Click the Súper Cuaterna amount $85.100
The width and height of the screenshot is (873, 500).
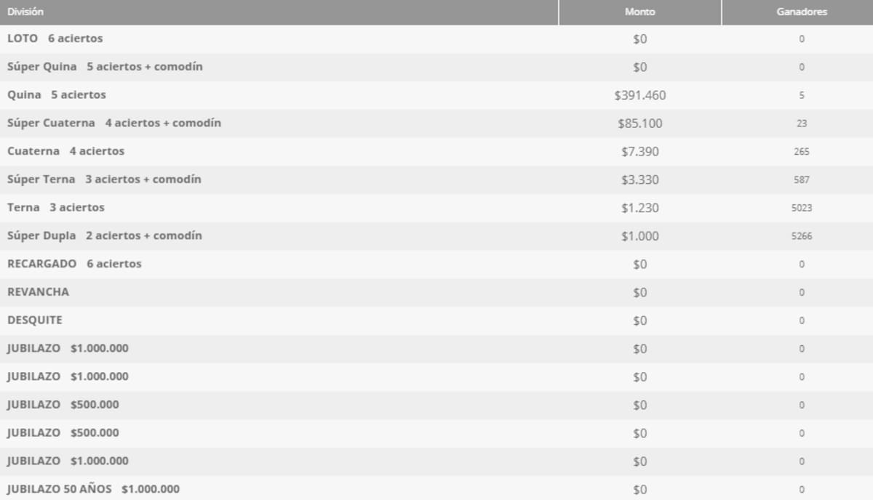640,124
